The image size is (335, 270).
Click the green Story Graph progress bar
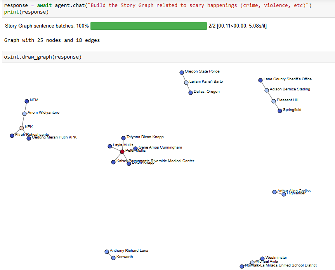(x=149, y=26)
